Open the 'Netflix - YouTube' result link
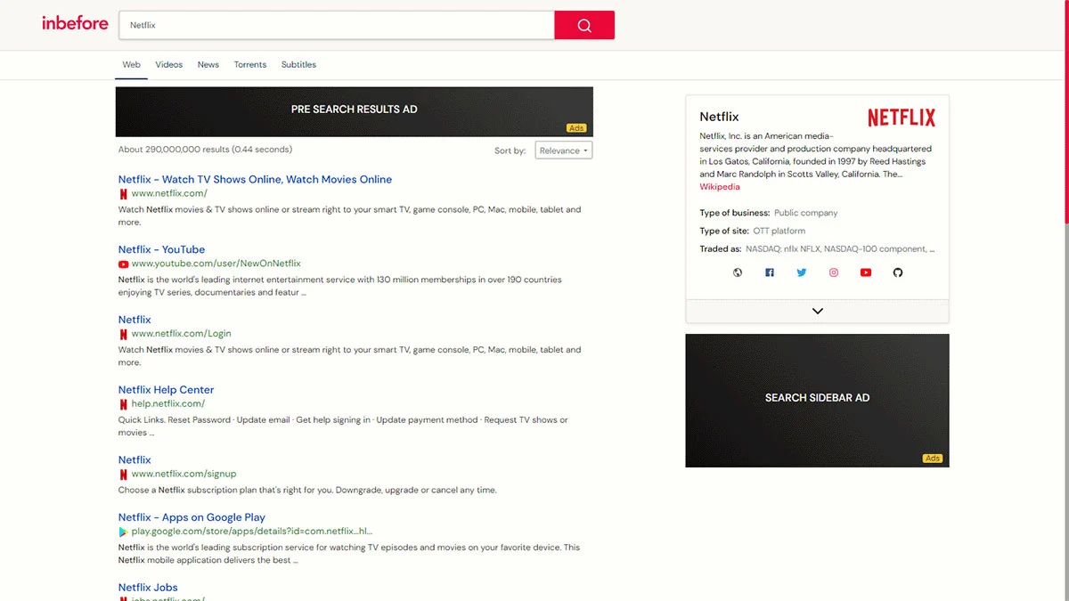Viewport: 1069px width, 601px height. pyautogui.click(x=161, y=249)
